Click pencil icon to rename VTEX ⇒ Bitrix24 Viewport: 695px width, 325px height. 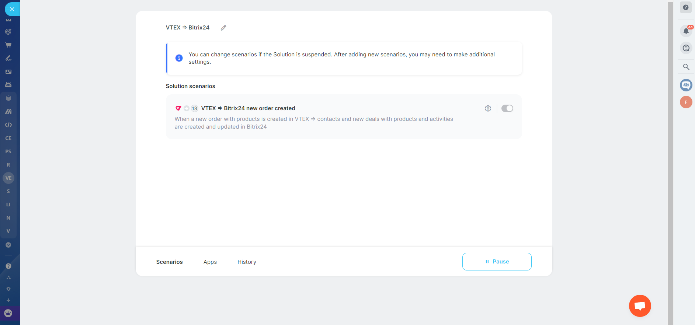pos(223,28)
